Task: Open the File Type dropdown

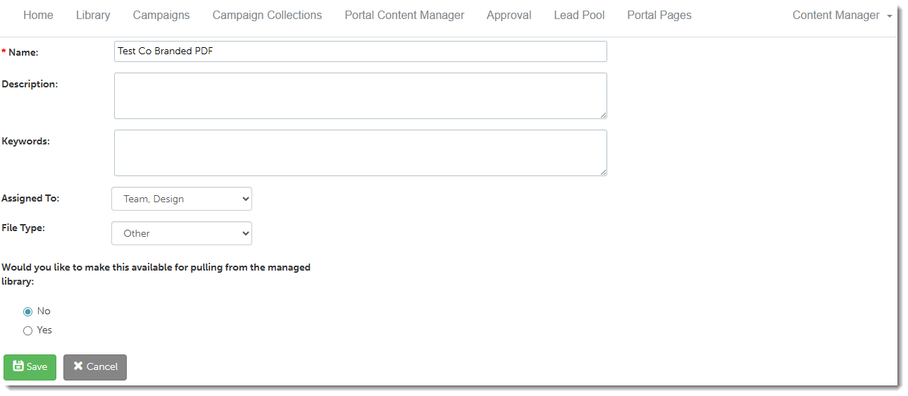Action: pos(181,233)
